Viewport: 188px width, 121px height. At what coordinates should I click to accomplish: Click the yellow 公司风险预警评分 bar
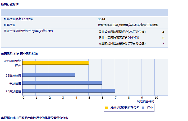(55, 63)
